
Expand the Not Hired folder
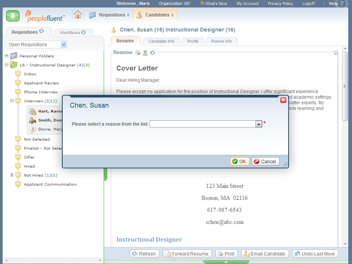12,175
